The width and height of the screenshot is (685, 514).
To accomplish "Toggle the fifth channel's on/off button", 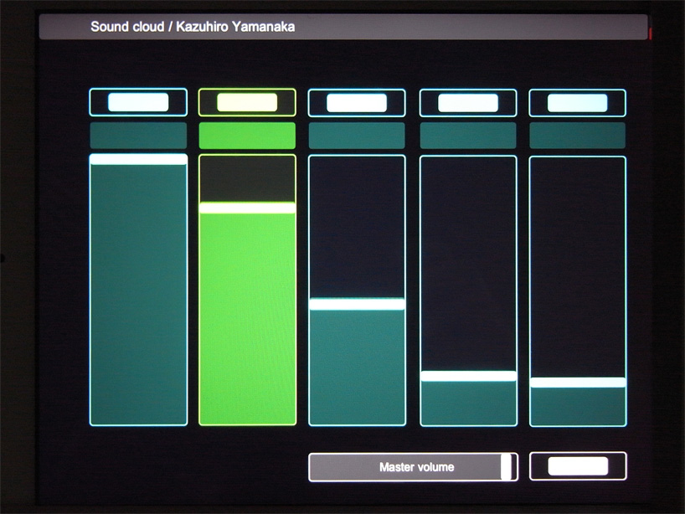I will coord(578,101).
